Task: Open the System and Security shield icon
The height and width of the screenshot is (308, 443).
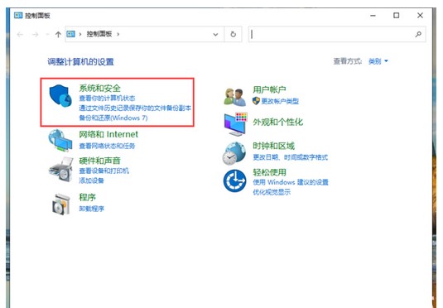Action: (x=60, y=96)
